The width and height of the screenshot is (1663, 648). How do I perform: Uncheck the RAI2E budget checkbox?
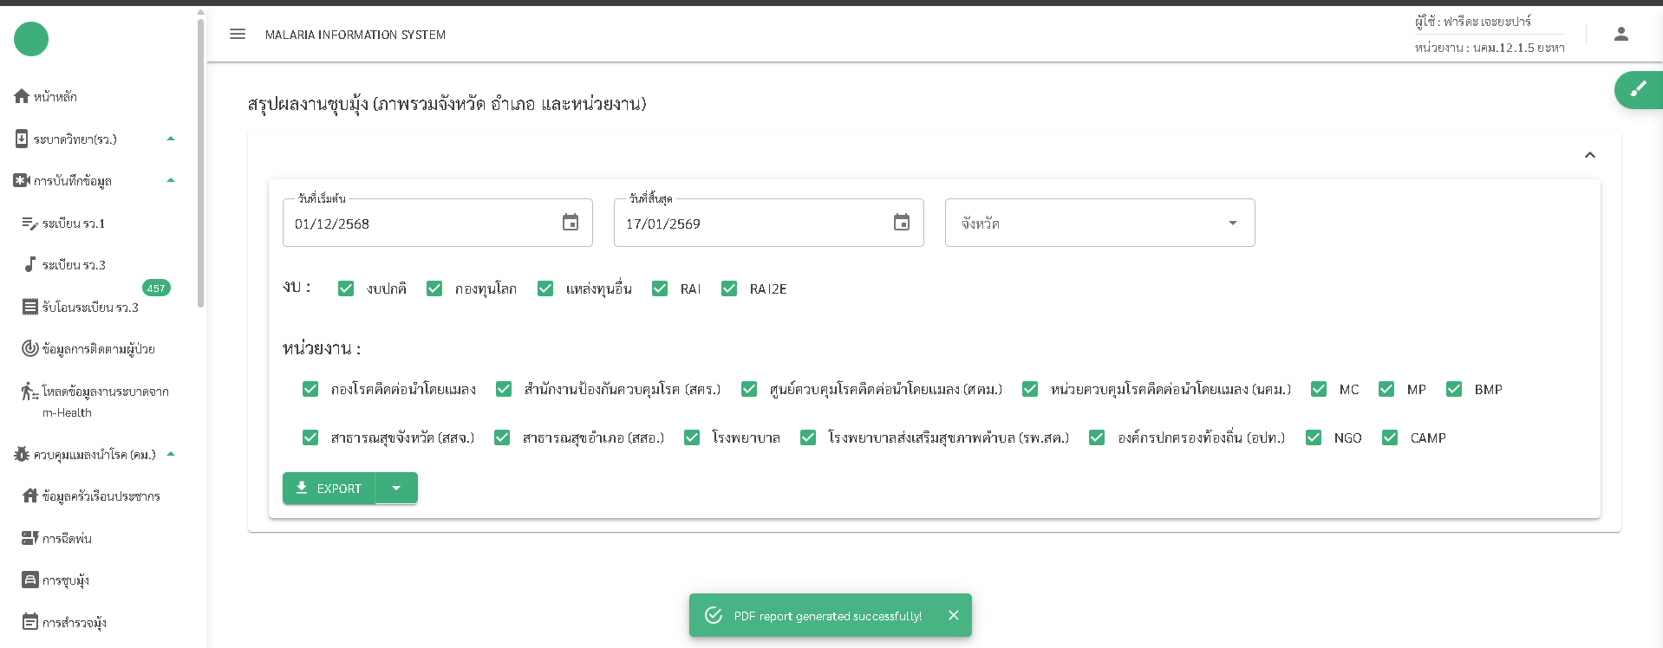point(729,288)
